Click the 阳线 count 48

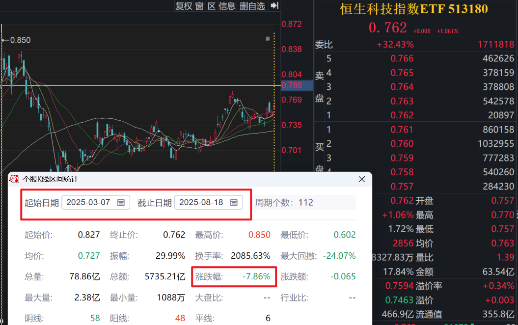180,318
